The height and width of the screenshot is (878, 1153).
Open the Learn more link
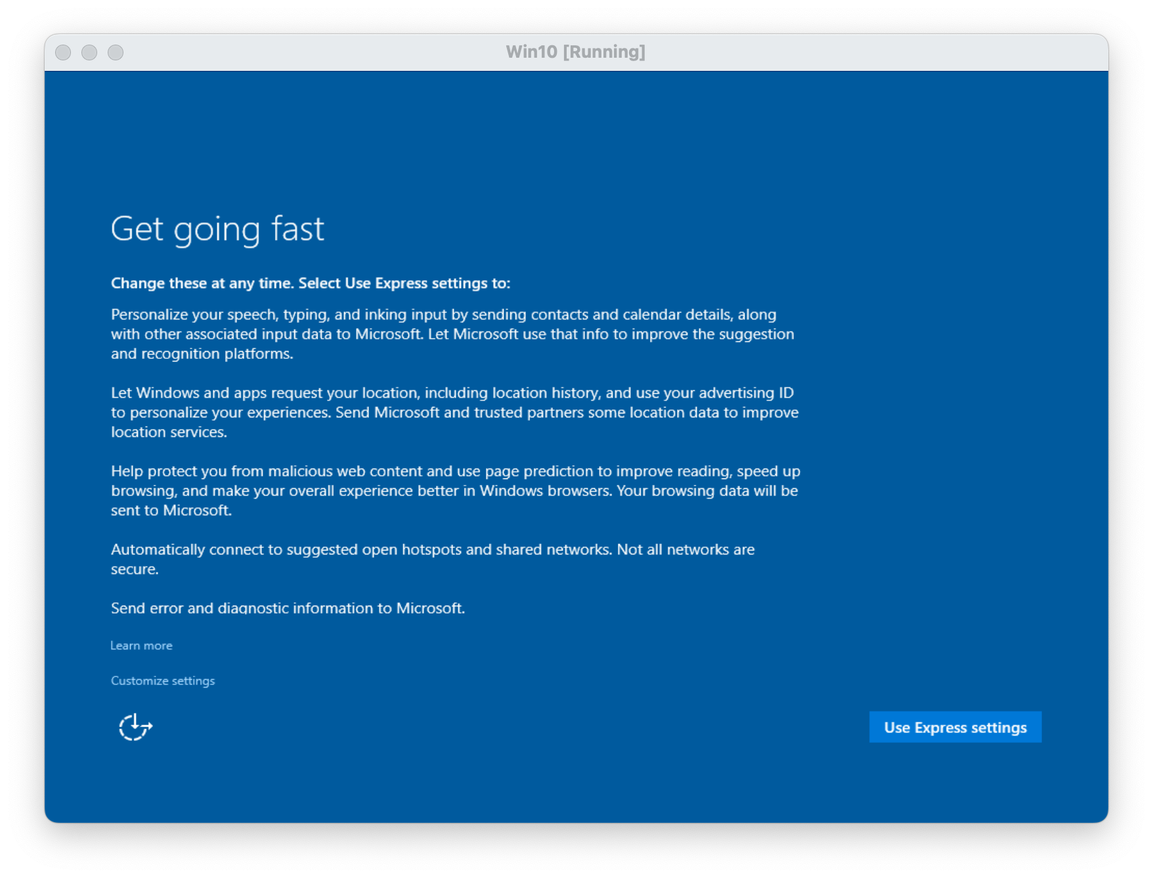click(x=141, y=646)
